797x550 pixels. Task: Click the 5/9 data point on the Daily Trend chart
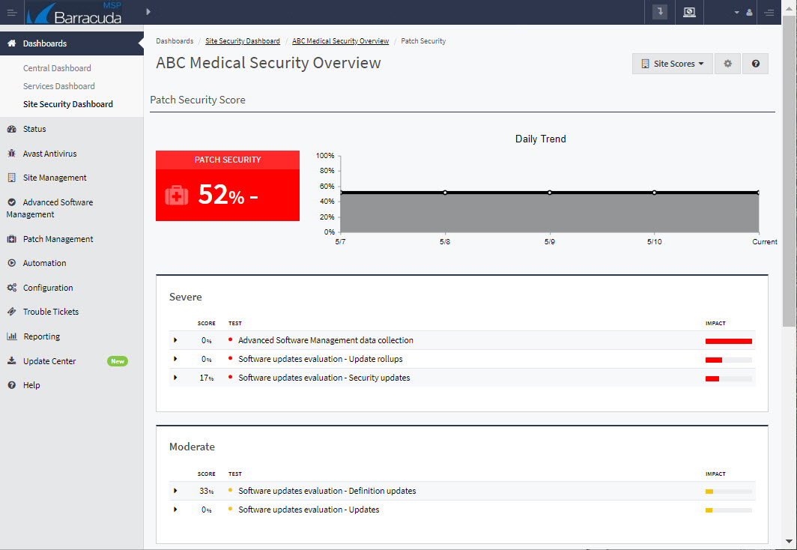click(x=550, y=193)
